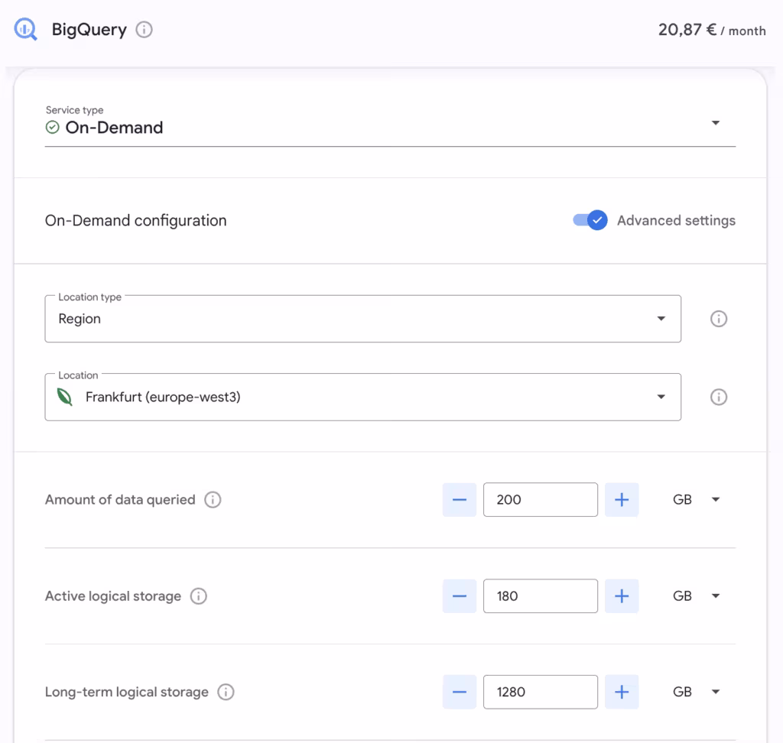Toggle the Advanced settings switch
This screenshot has height=743, width=783.
pos(590,220)
